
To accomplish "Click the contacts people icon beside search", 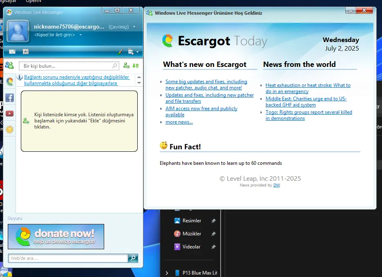I will click(9, 65).
